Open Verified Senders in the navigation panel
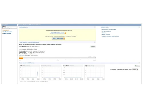This screenshot has width=143, height=107. point(8,32)
